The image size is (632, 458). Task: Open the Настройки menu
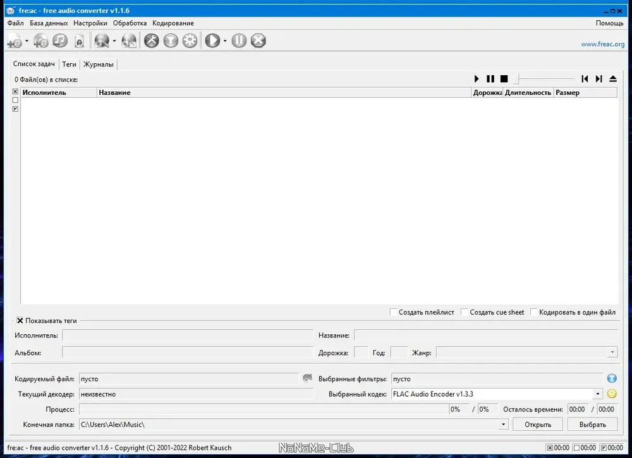(x=90, y=23)
